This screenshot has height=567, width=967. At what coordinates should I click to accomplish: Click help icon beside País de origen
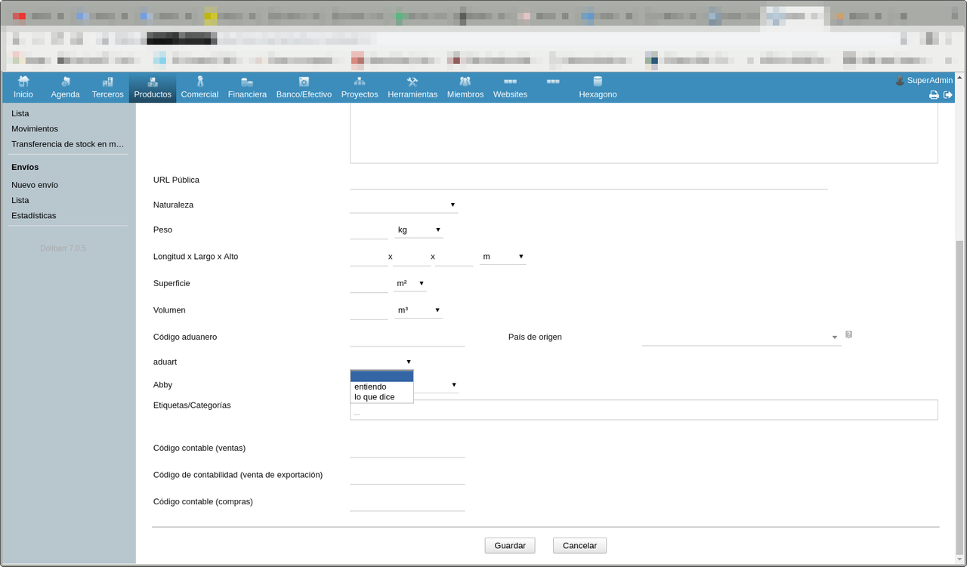(848, 334)
